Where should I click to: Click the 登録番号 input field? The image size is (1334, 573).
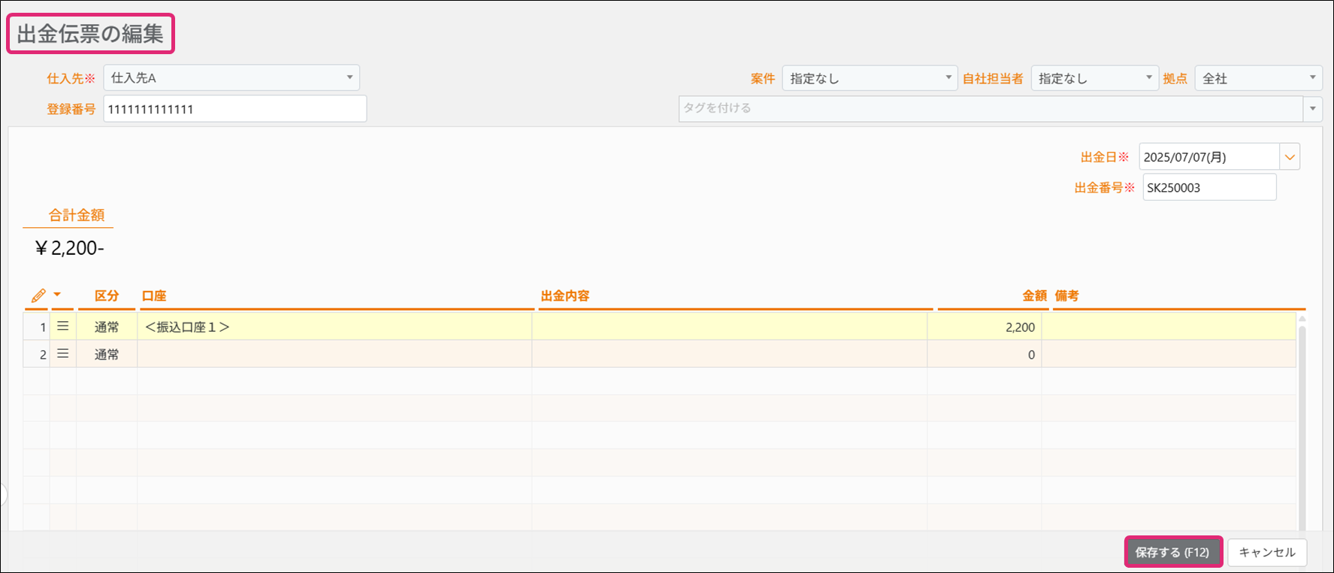[x=234, y=109]
